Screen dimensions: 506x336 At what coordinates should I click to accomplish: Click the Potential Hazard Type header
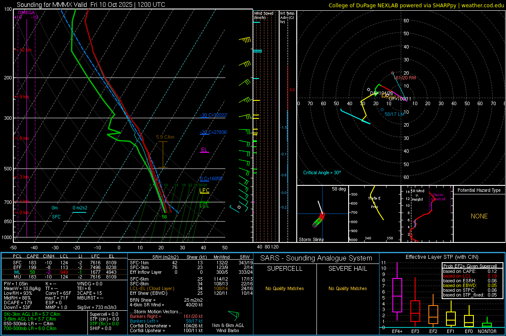(x=479, y=190)
